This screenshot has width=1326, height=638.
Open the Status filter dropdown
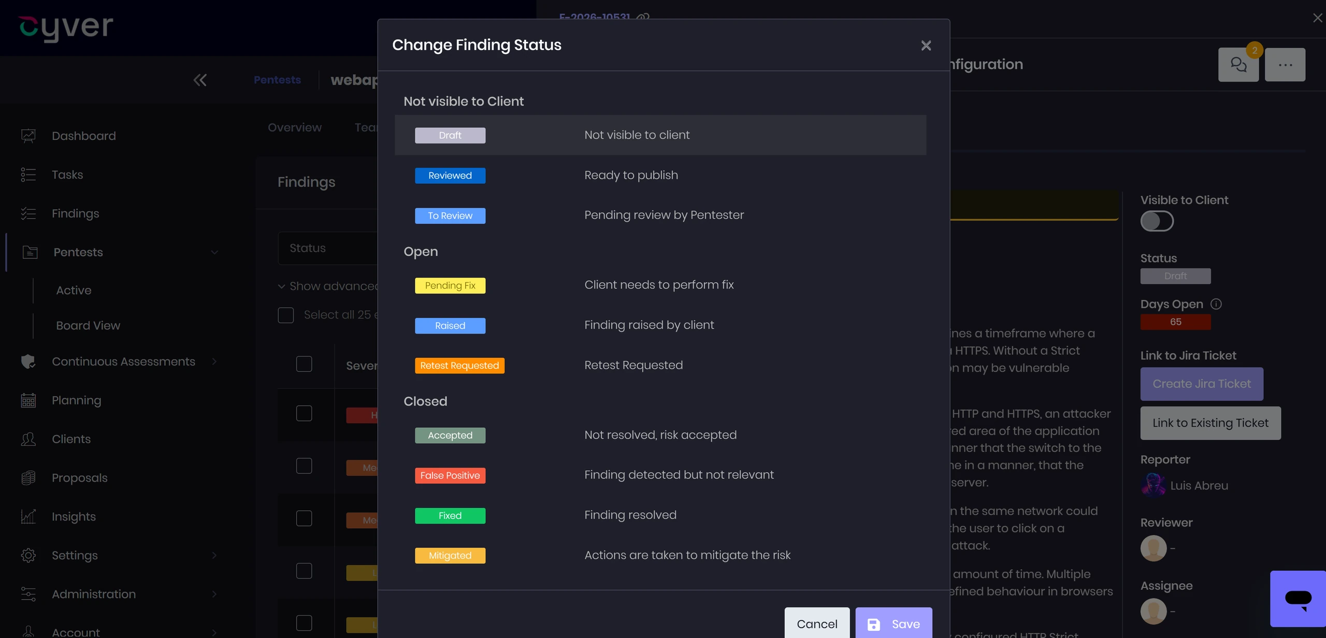point(328,249)
